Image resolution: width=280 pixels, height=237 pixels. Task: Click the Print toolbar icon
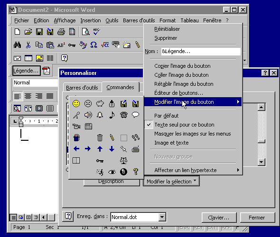pyautogui.click(x=61, y=32)
